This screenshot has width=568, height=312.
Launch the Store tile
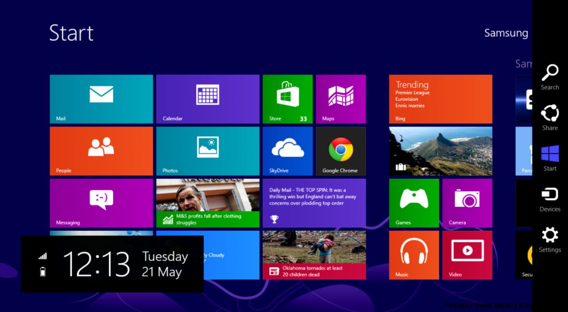(288, 99)
